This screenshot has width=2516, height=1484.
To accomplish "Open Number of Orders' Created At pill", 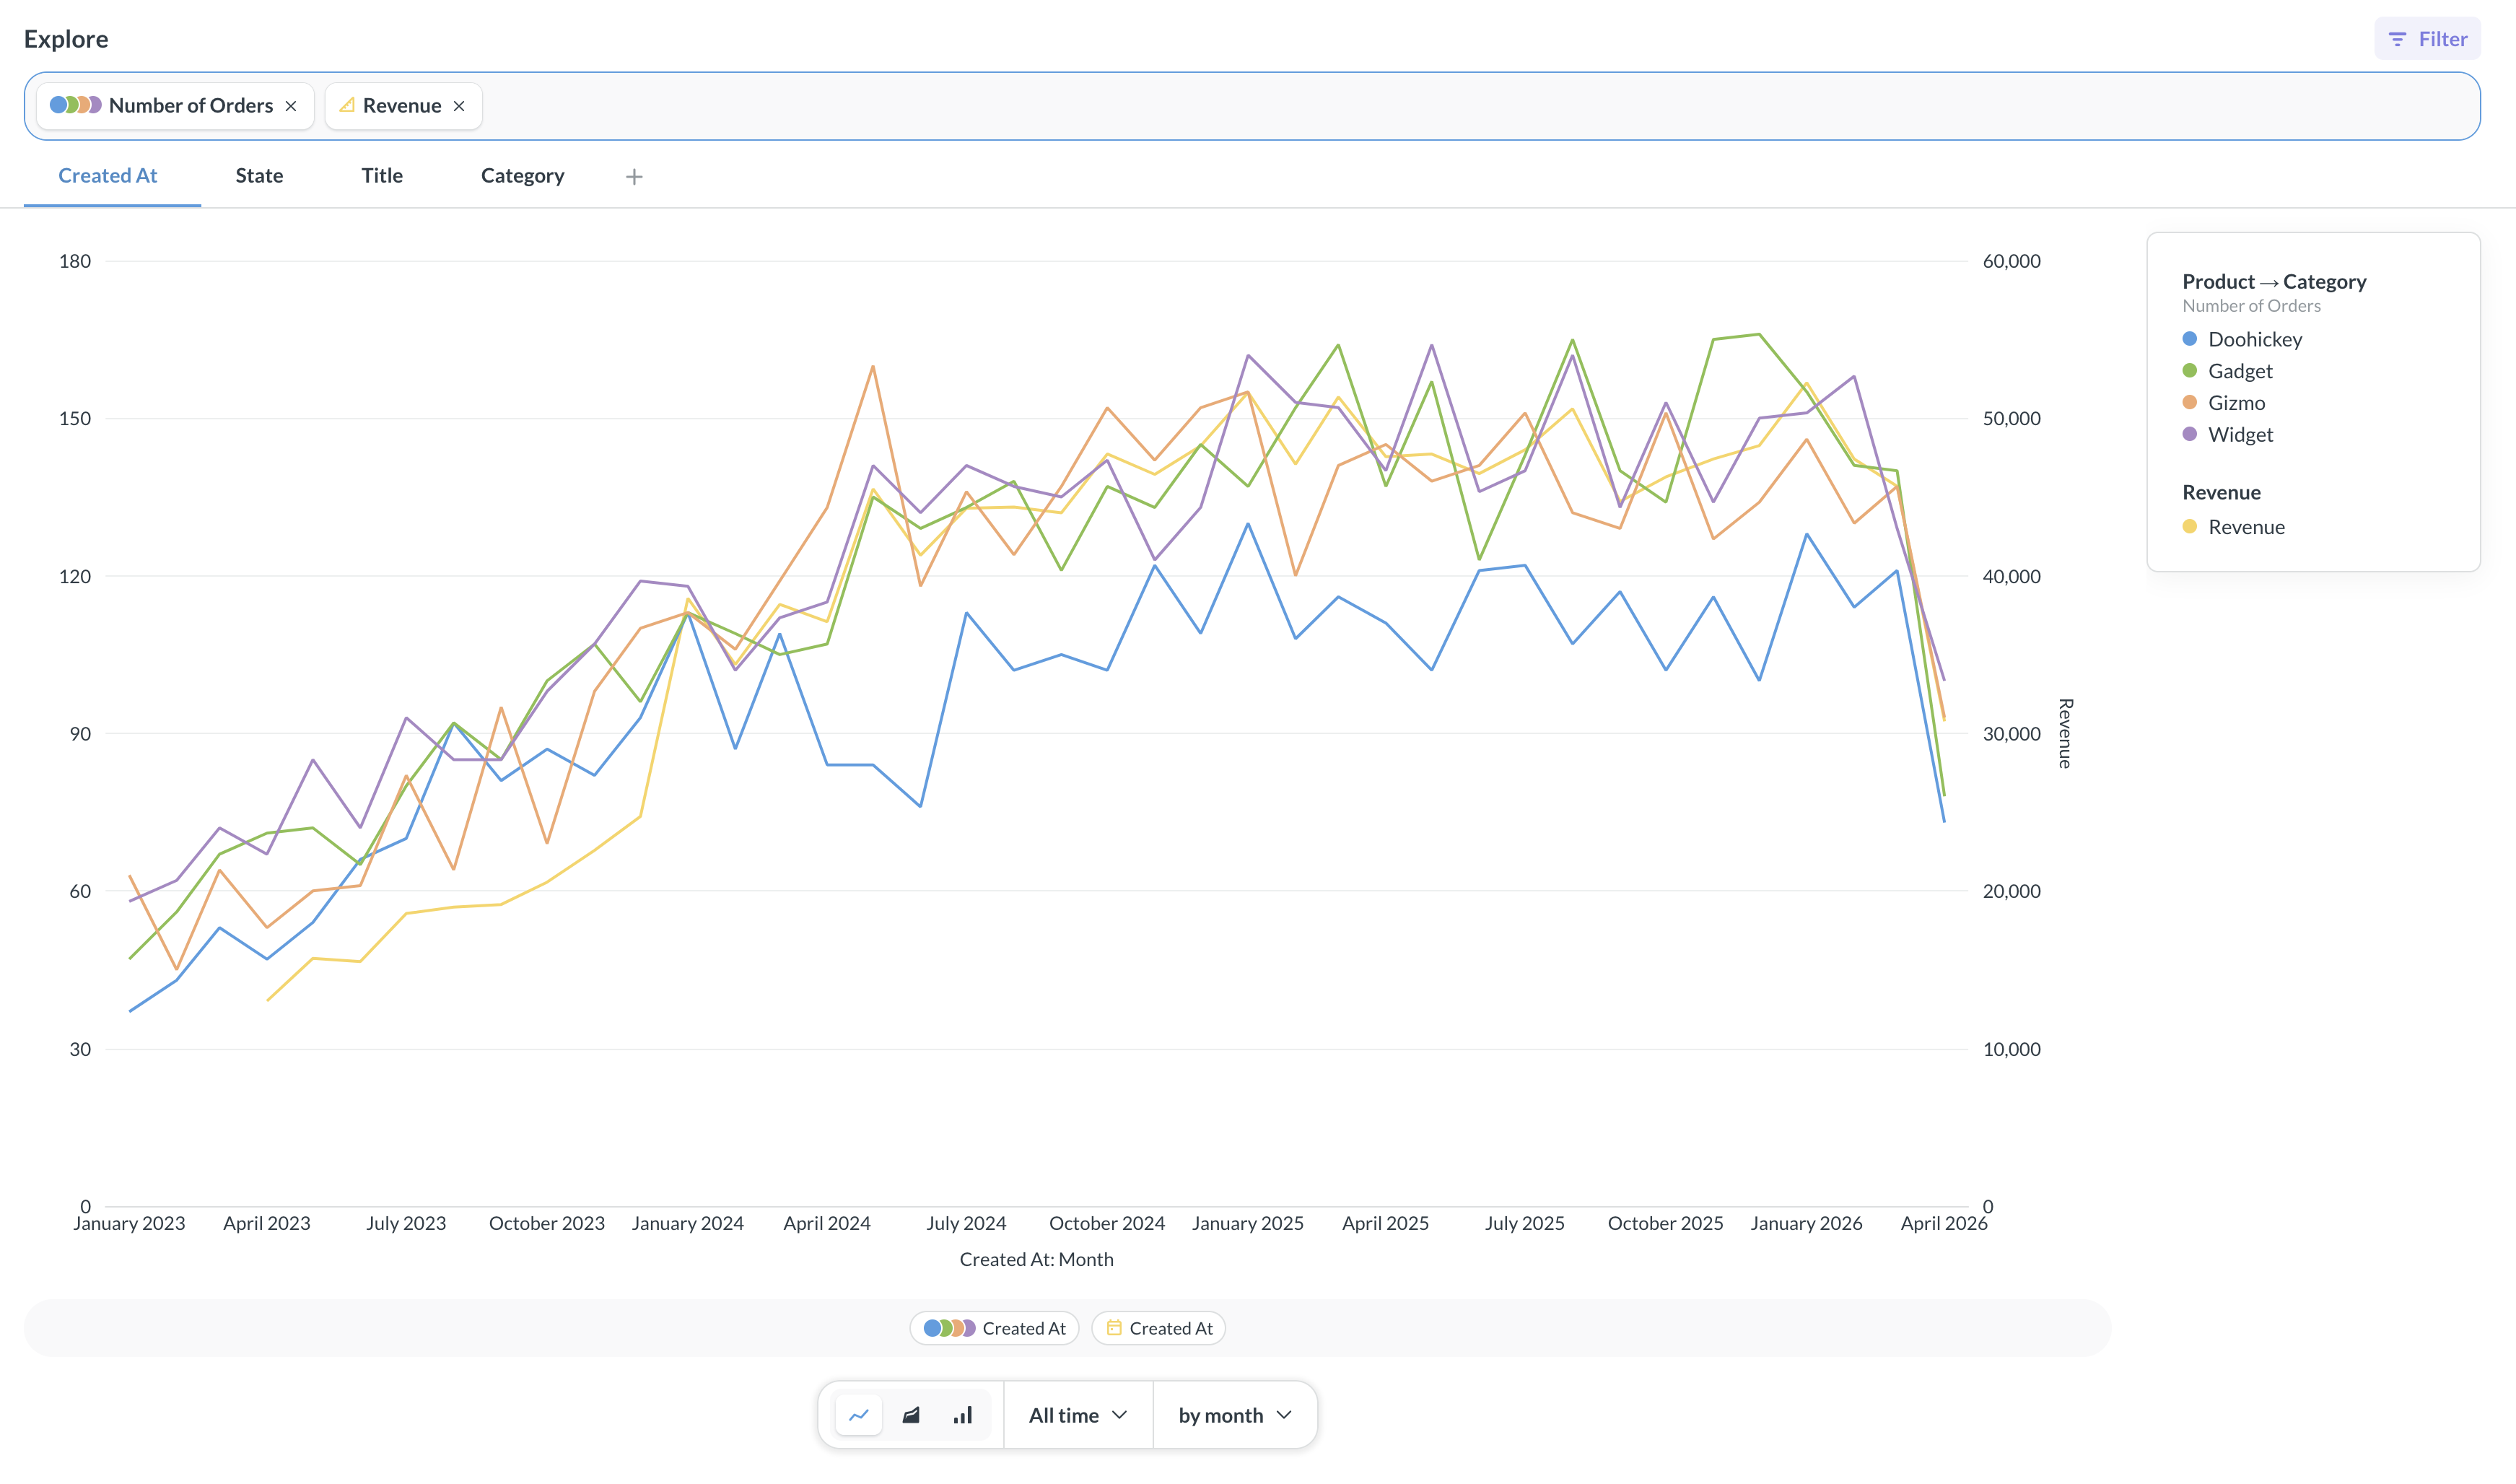I will (x=995, y=1328).
